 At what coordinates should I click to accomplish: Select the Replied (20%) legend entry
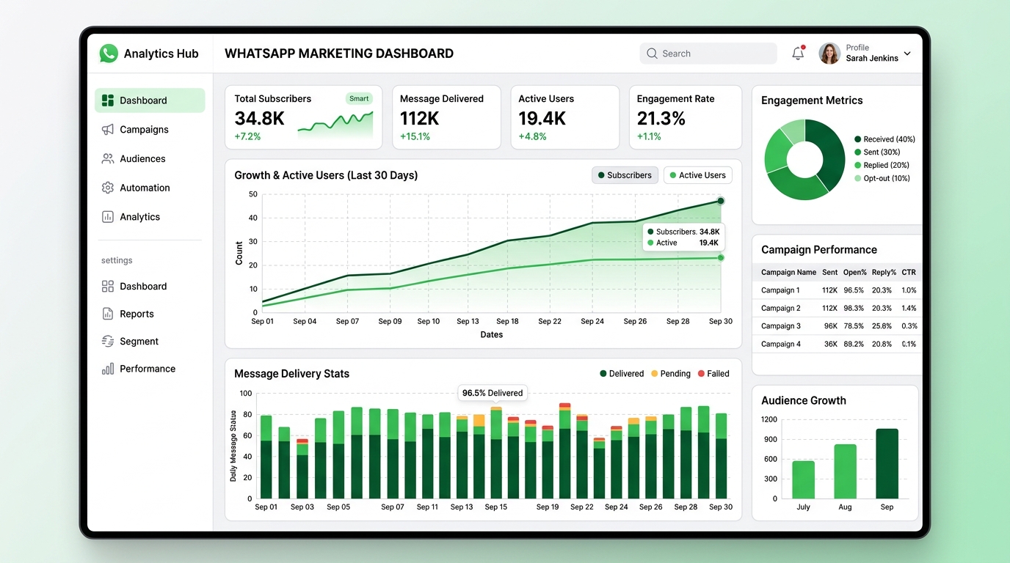(x=882, y=166)
